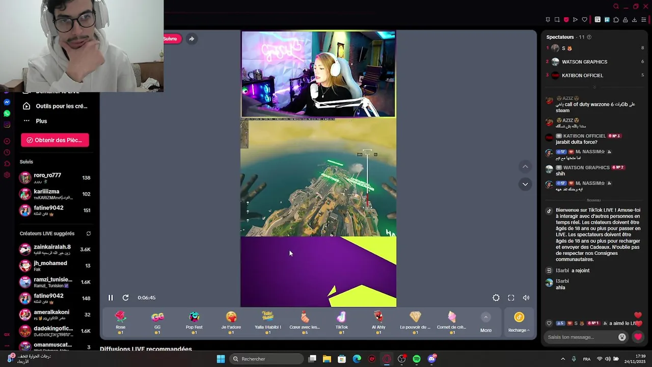The height and width of the screenshot is (367, 652).
Task: Open WhatsApp in Opera GX sidebar
Action: [x=7, y=113]
